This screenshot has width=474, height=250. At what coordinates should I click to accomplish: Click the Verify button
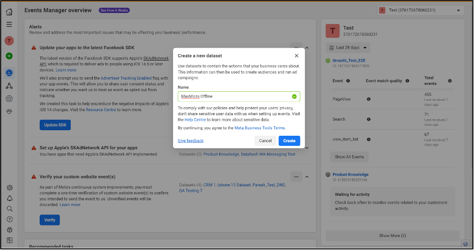point(50,220)
